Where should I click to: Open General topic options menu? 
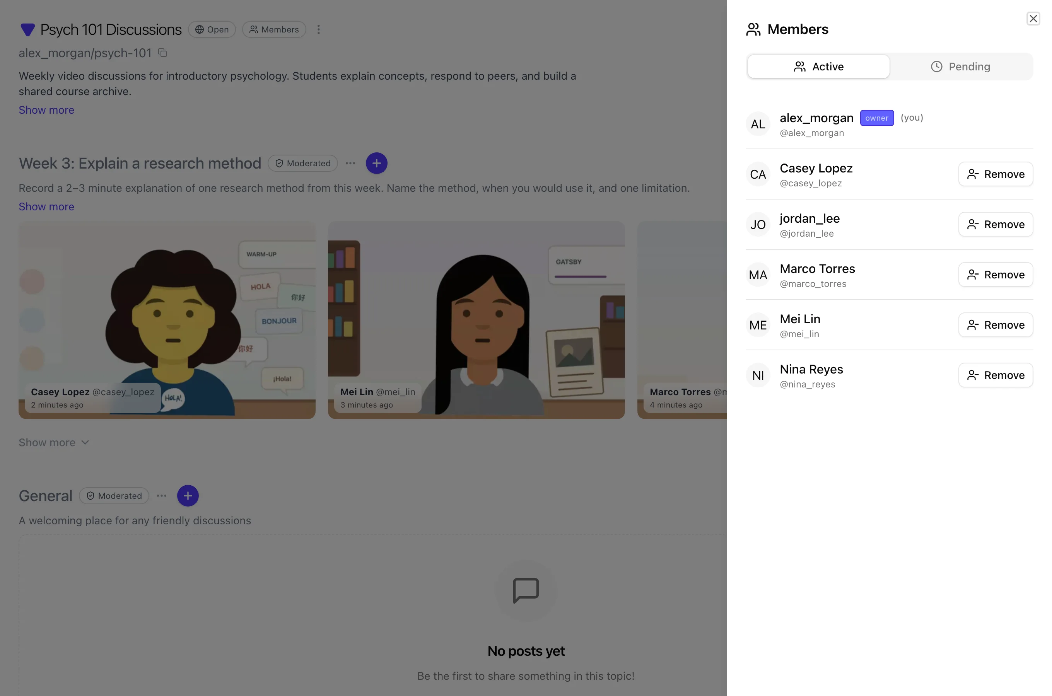click(x=162, y=496)
